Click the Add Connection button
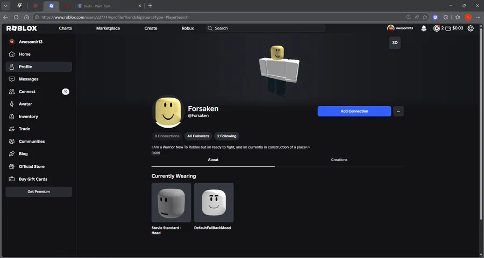Screen dimensions: 484x258 click(354, 112)
